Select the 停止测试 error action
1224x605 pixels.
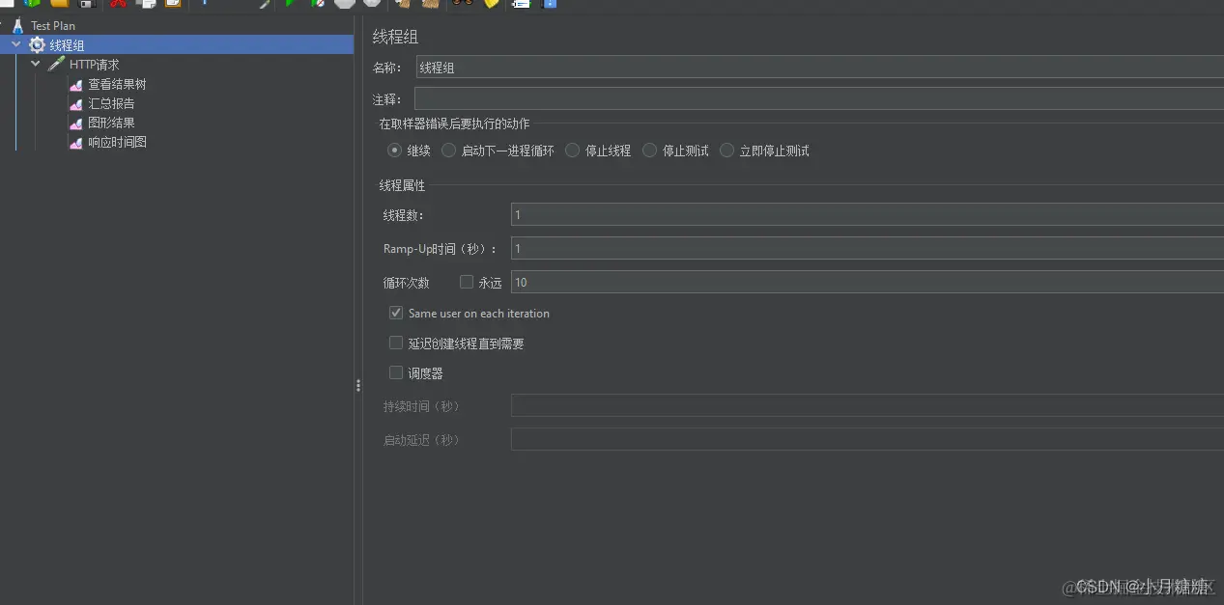(649, 151)
